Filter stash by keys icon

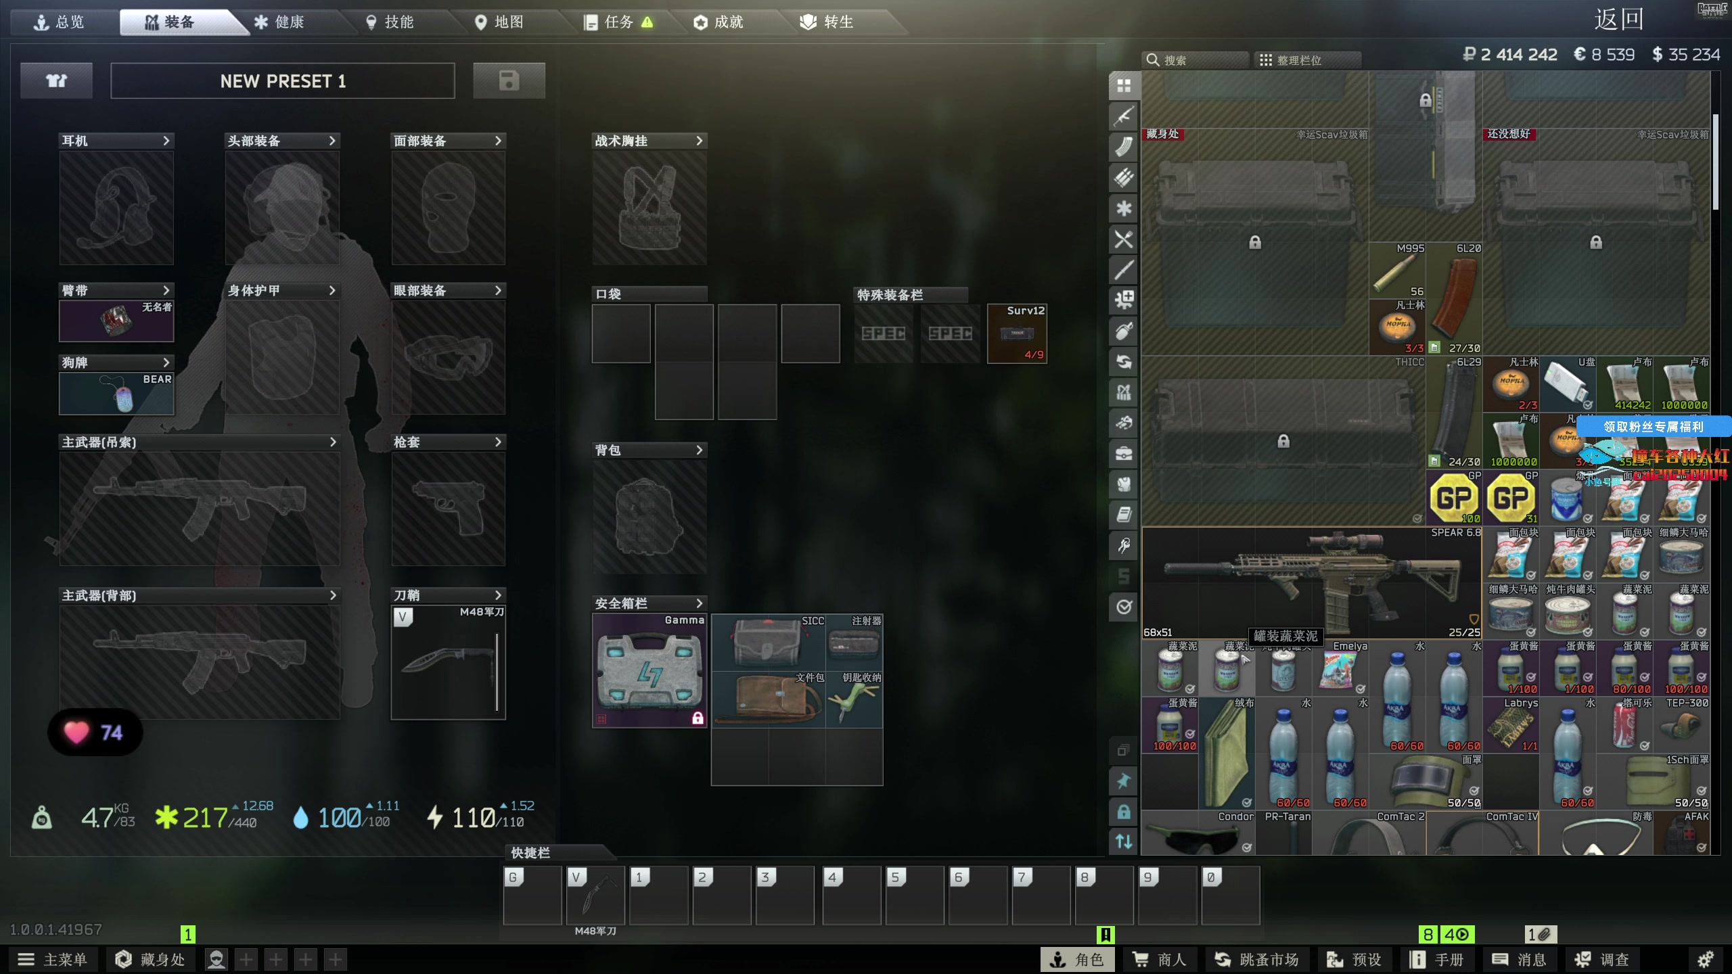pyautogui.click(x=1124, y=545)
